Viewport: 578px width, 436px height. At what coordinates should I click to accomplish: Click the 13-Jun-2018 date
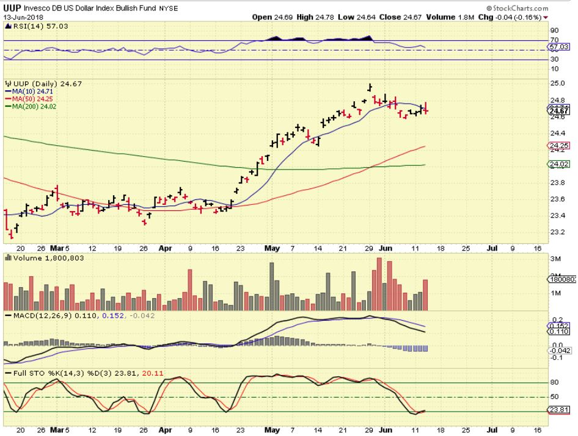click(23, 17)
